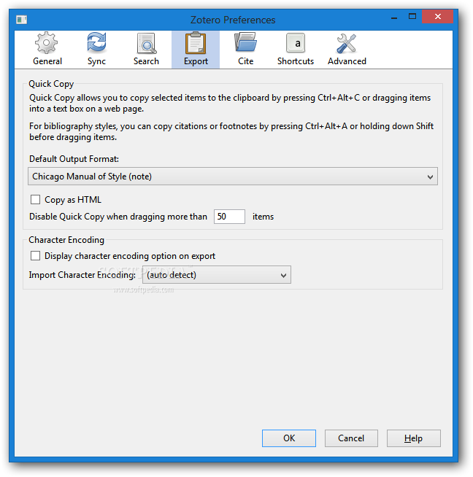Open the Import Character Encoding dropdown

[x=217, y=275]
